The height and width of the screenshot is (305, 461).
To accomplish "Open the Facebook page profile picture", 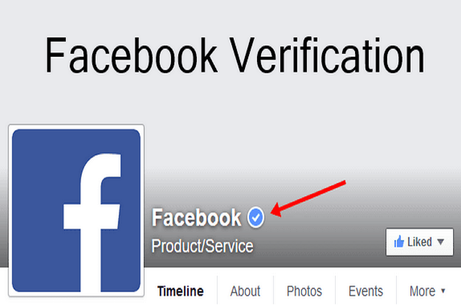I will pyautogui.click(x=76, y=210).
